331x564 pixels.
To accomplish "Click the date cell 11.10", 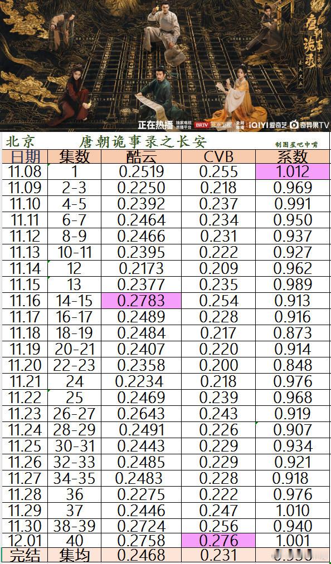I will 25,204.
